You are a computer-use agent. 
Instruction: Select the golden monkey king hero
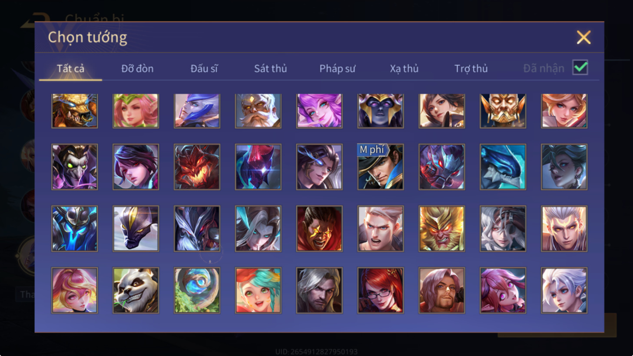pos(442,229)
